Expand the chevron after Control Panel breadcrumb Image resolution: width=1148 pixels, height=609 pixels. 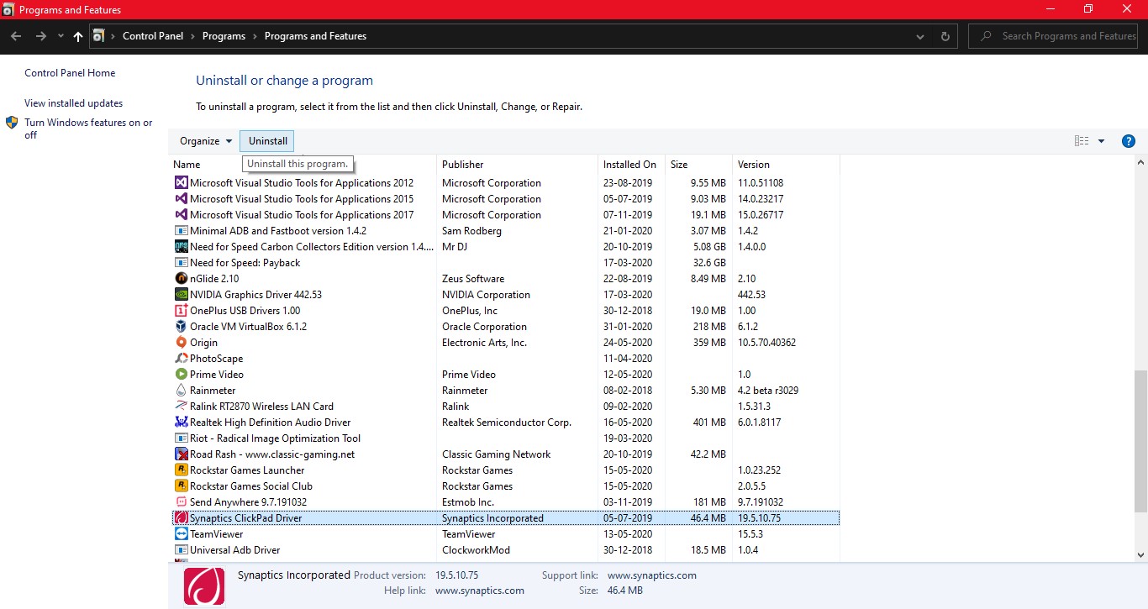click(192, 36)
